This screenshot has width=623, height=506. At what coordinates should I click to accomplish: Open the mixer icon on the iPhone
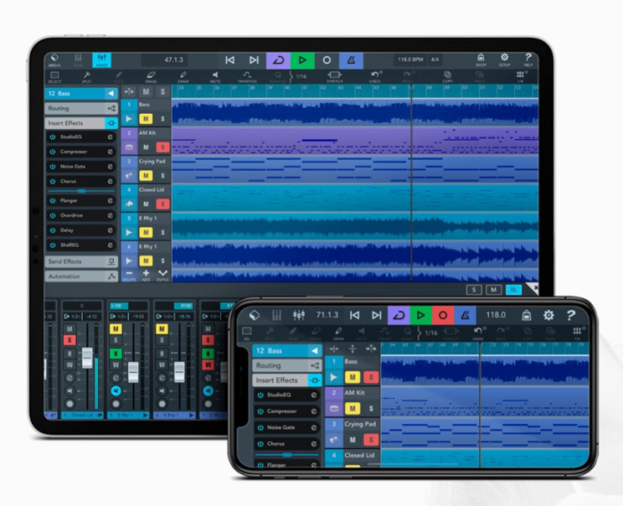click(x=298, y=315)
